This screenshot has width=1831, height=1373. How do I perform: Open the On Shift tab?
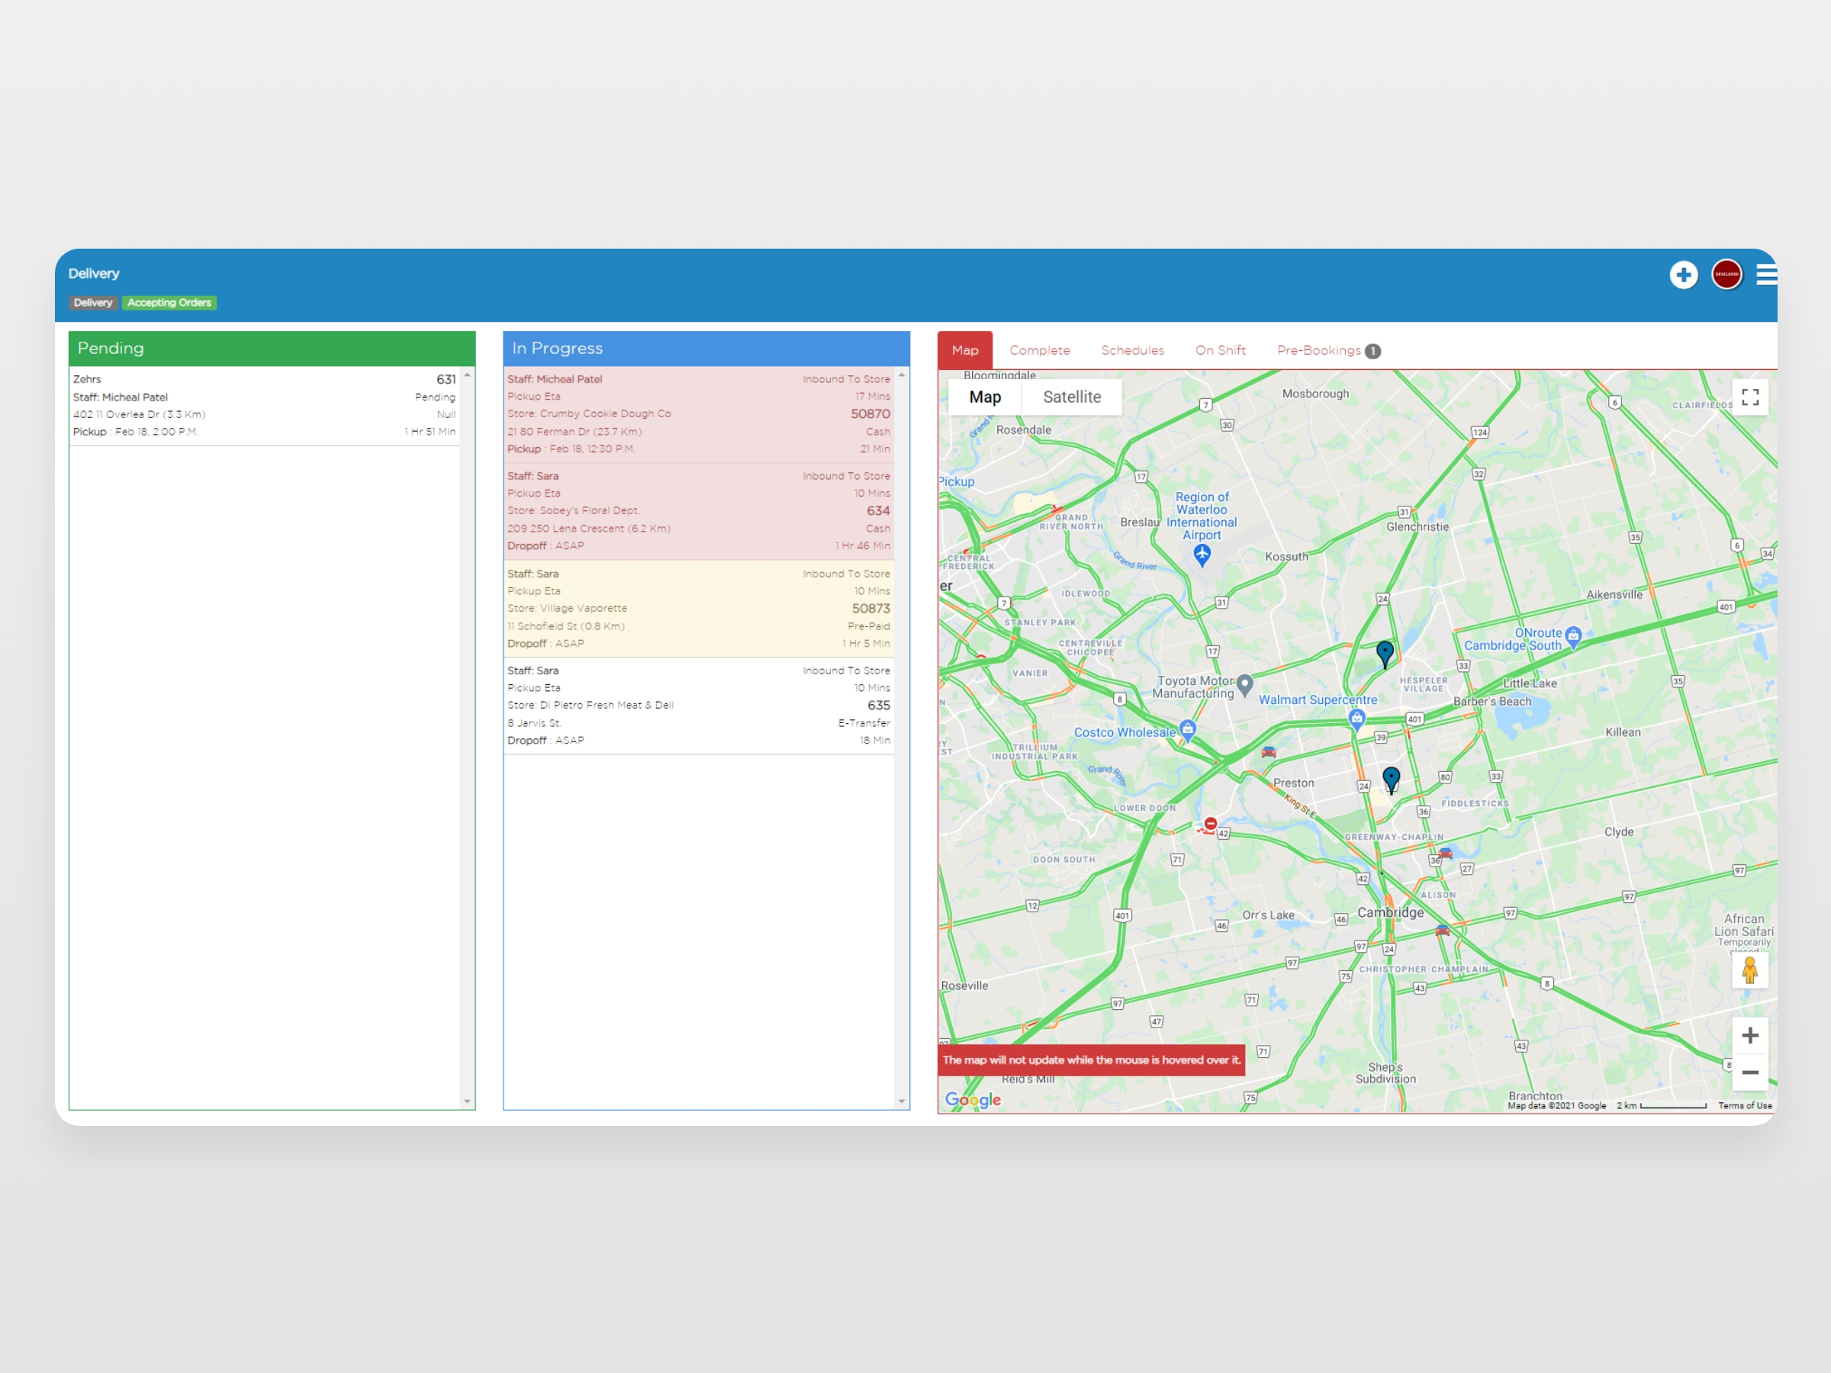click(x=1219, y=350)
